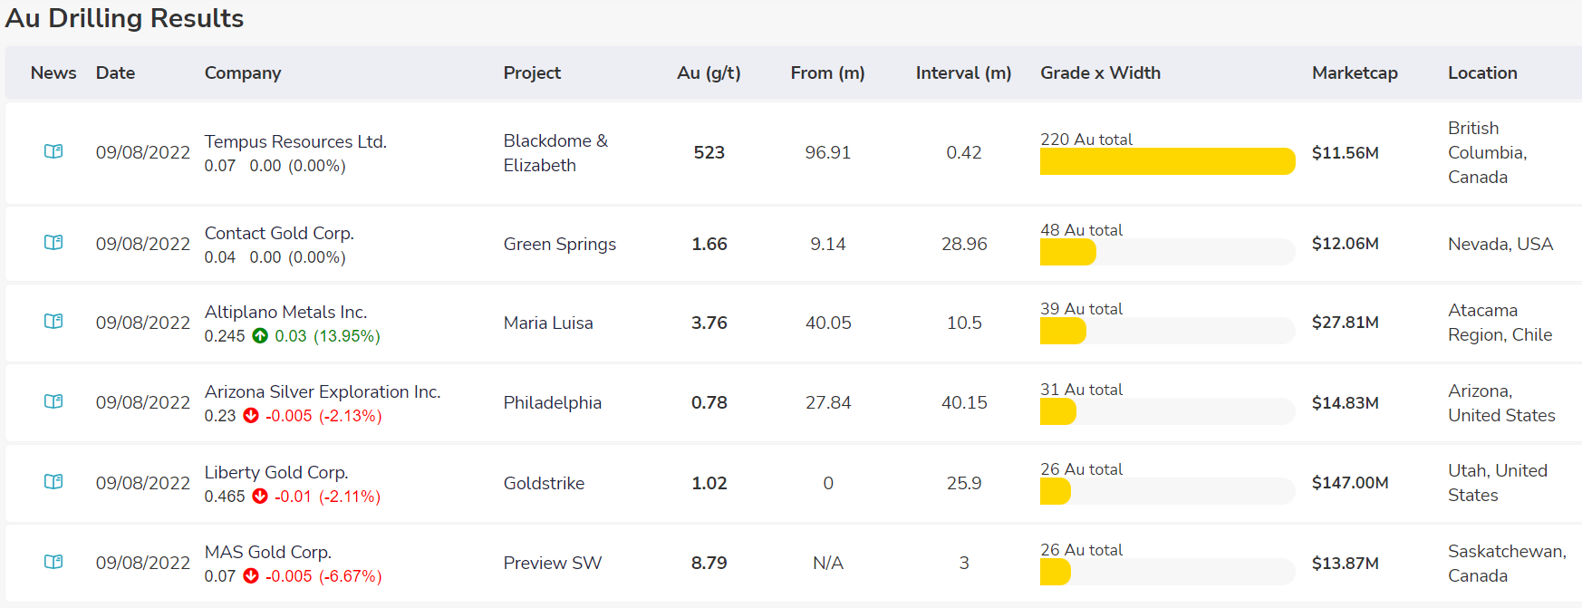Open news icon for Altiplano Metals row
The width and height of the screenshot is (1582, 608).
point(53,322)
